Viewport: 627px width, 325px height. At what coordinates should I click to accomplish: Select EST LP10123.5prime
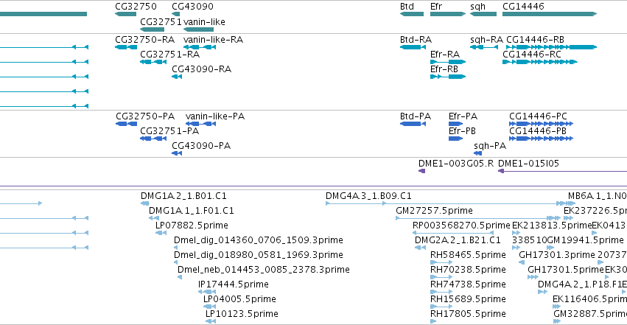tap(211, 321)
